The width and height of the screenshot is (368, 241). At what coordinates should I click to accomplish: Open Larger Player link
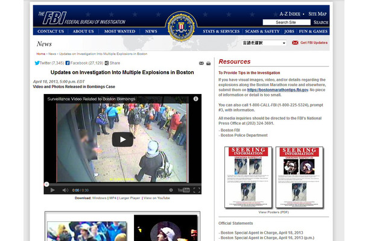point(129,198)
